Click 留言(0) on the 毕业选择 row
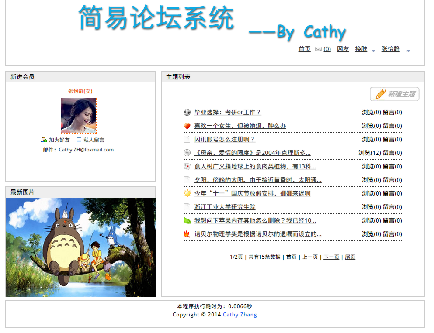This screenshot has width=434, height=333. (392, 112)
